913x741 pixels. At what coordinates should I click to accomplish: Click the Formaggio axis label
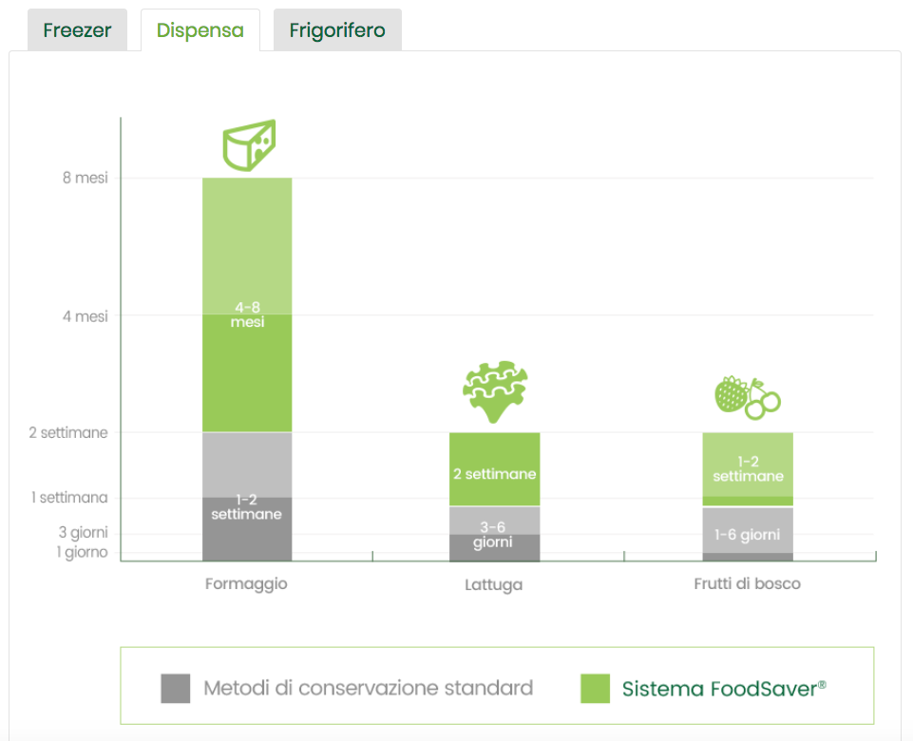point(246,583)
